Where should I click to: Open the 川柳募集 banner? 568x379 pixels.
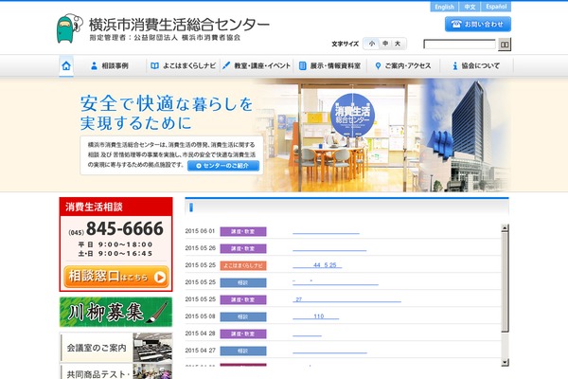coord(115,312)
